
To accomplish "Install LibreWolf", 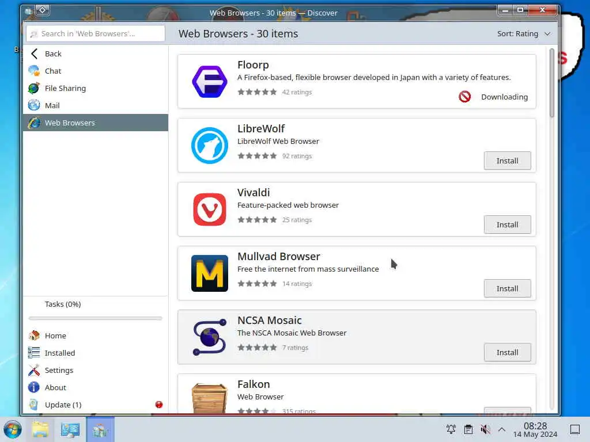I will click(507, 161).
